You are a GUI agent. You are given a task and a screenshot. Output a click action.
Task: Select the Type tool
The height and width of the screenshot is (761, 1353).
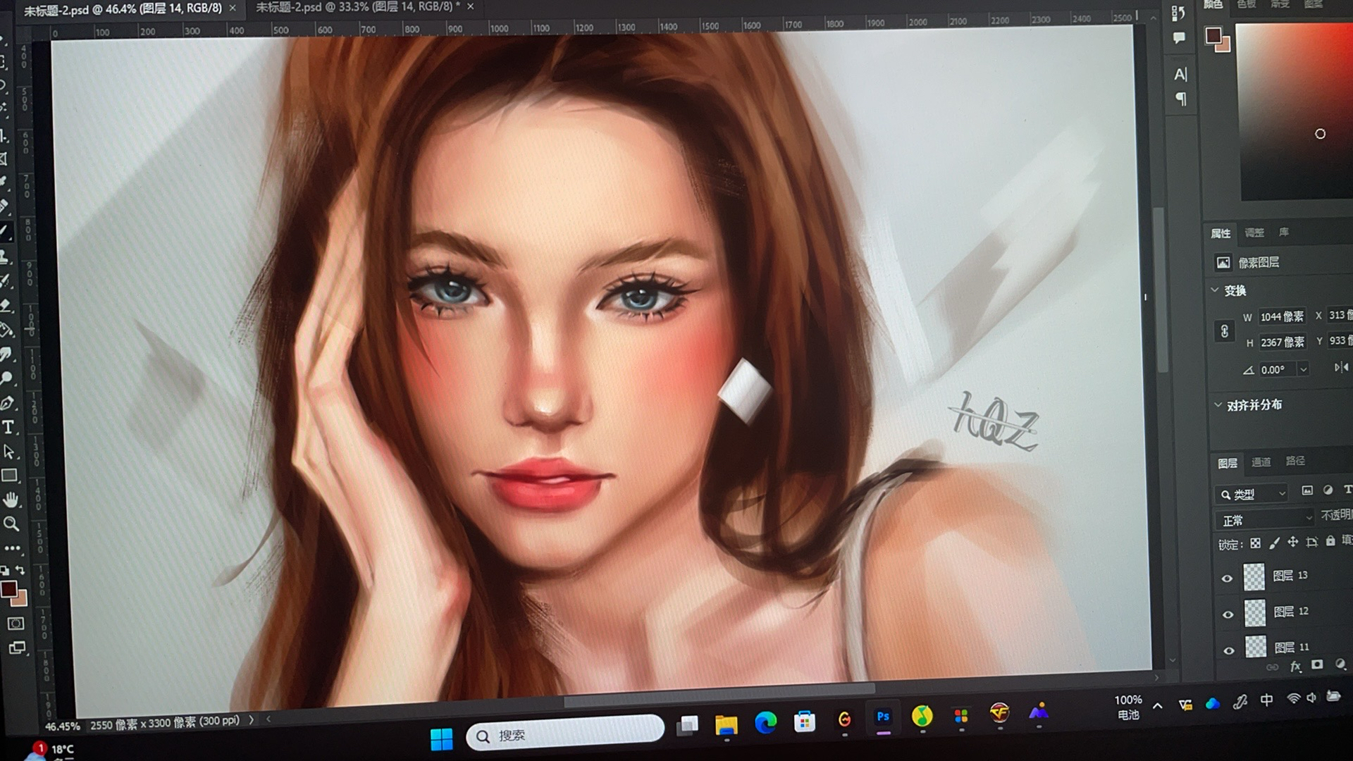click(8, 427)
